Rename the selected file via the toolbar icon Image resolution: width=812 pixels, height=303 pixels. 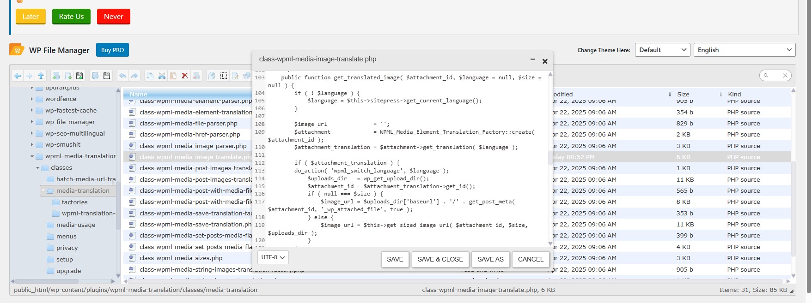point(224,76)
